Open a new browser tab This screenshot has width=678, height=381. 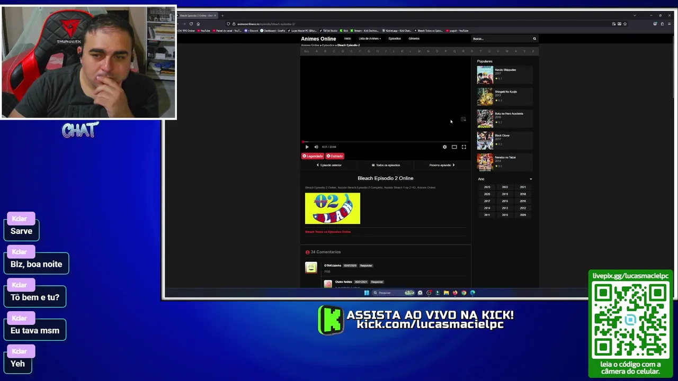tap(222, 15)
